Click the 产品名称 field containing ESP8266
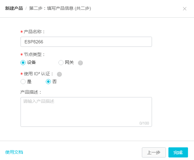 coord(86,42)
